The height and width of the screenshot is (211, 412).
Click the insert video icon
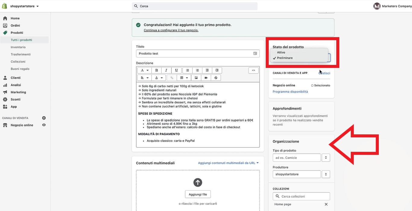[206, 78]
